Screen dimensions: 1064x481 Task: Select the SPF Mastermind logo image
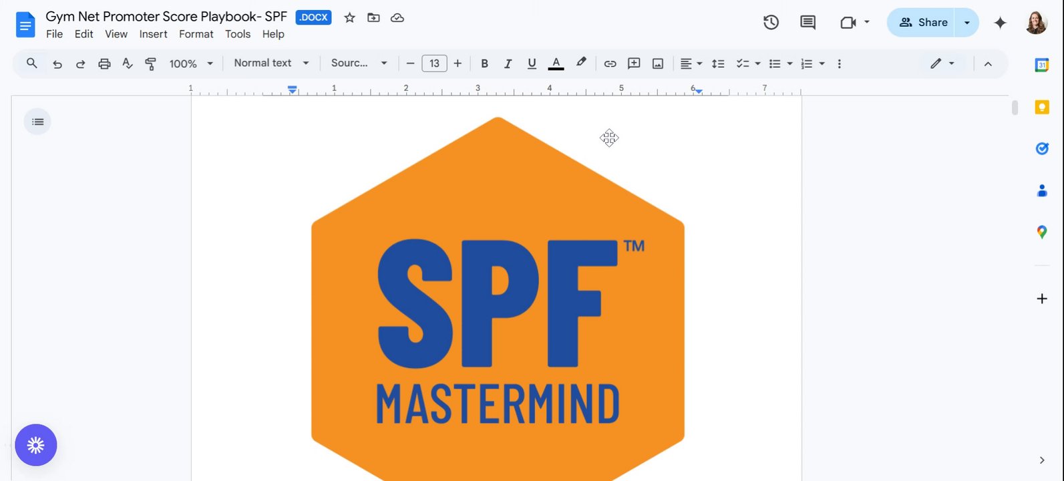click(498, 299)
